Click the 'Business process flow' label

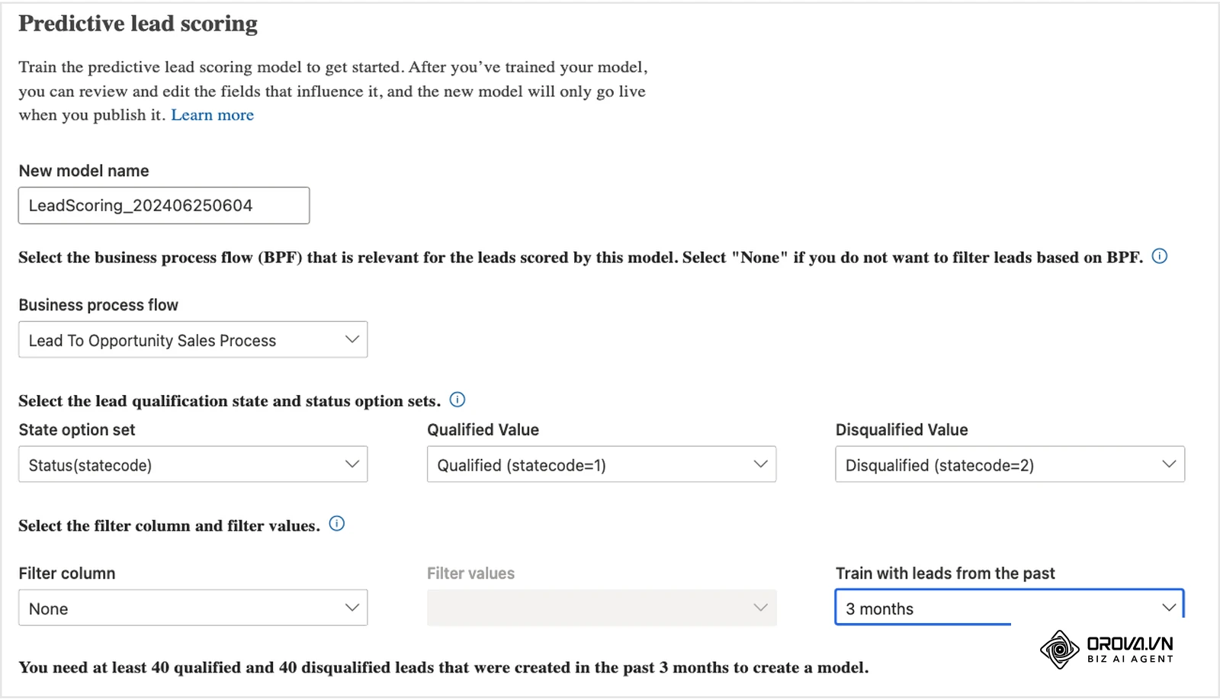click(98, 305)
